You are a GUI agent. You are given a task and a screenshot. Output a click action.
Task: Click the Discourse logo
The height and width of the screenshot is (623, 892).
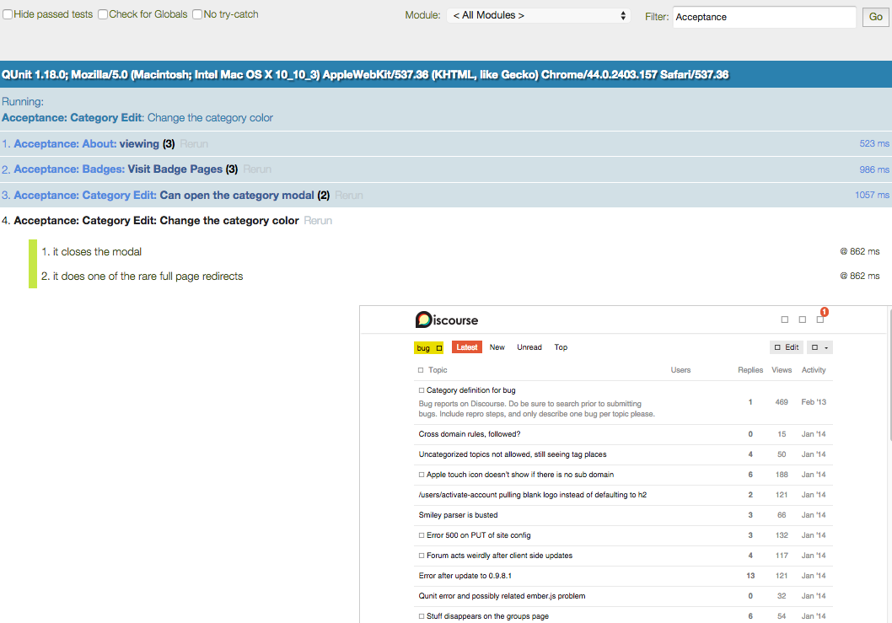click(447, 320)
